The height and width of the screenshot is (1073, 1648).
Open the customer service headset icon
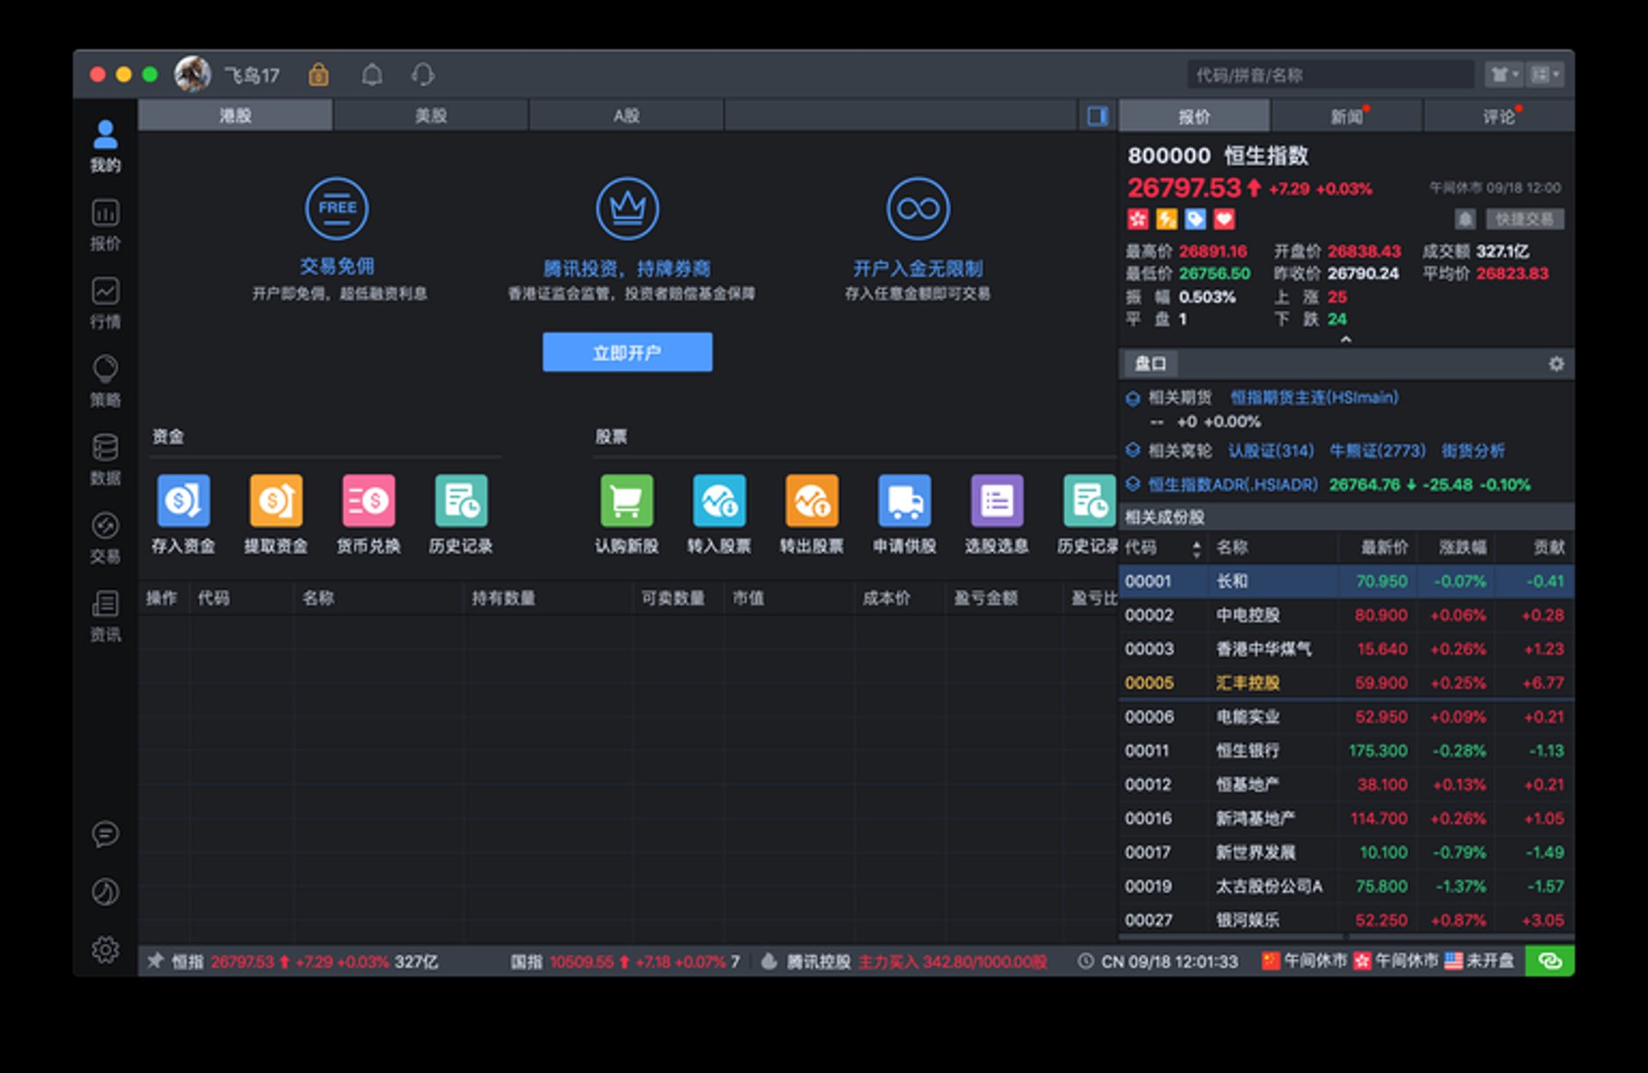coord(423,75)
